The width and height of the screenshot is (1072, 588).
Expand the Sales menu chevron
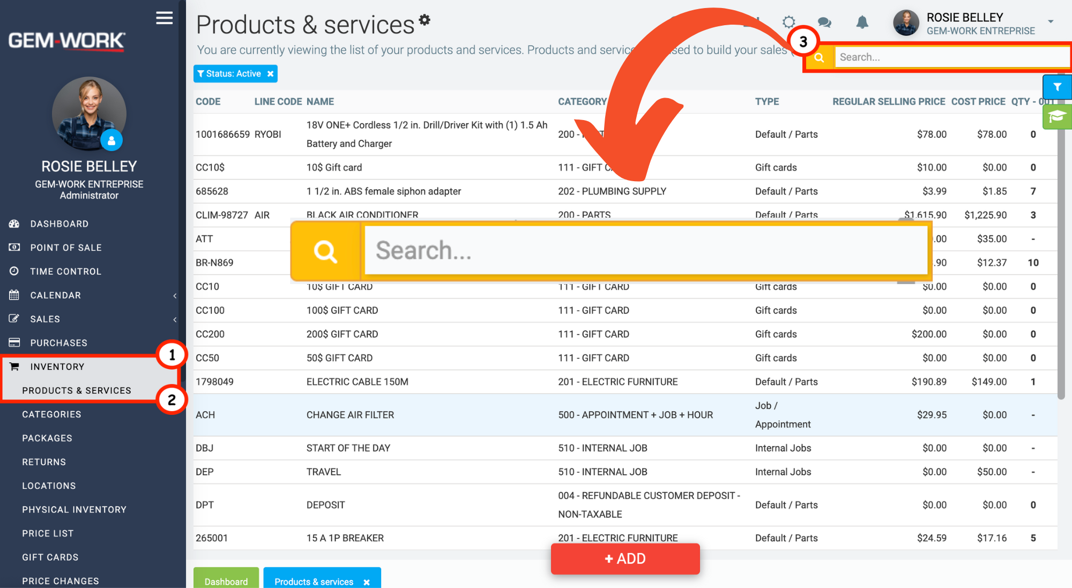coord(175,319)
